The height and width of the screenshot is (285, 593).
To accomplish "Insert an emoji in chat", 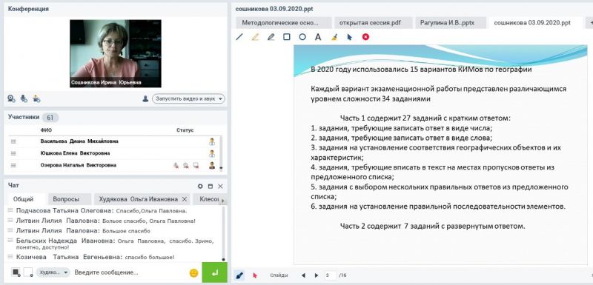I will point(193,272).
